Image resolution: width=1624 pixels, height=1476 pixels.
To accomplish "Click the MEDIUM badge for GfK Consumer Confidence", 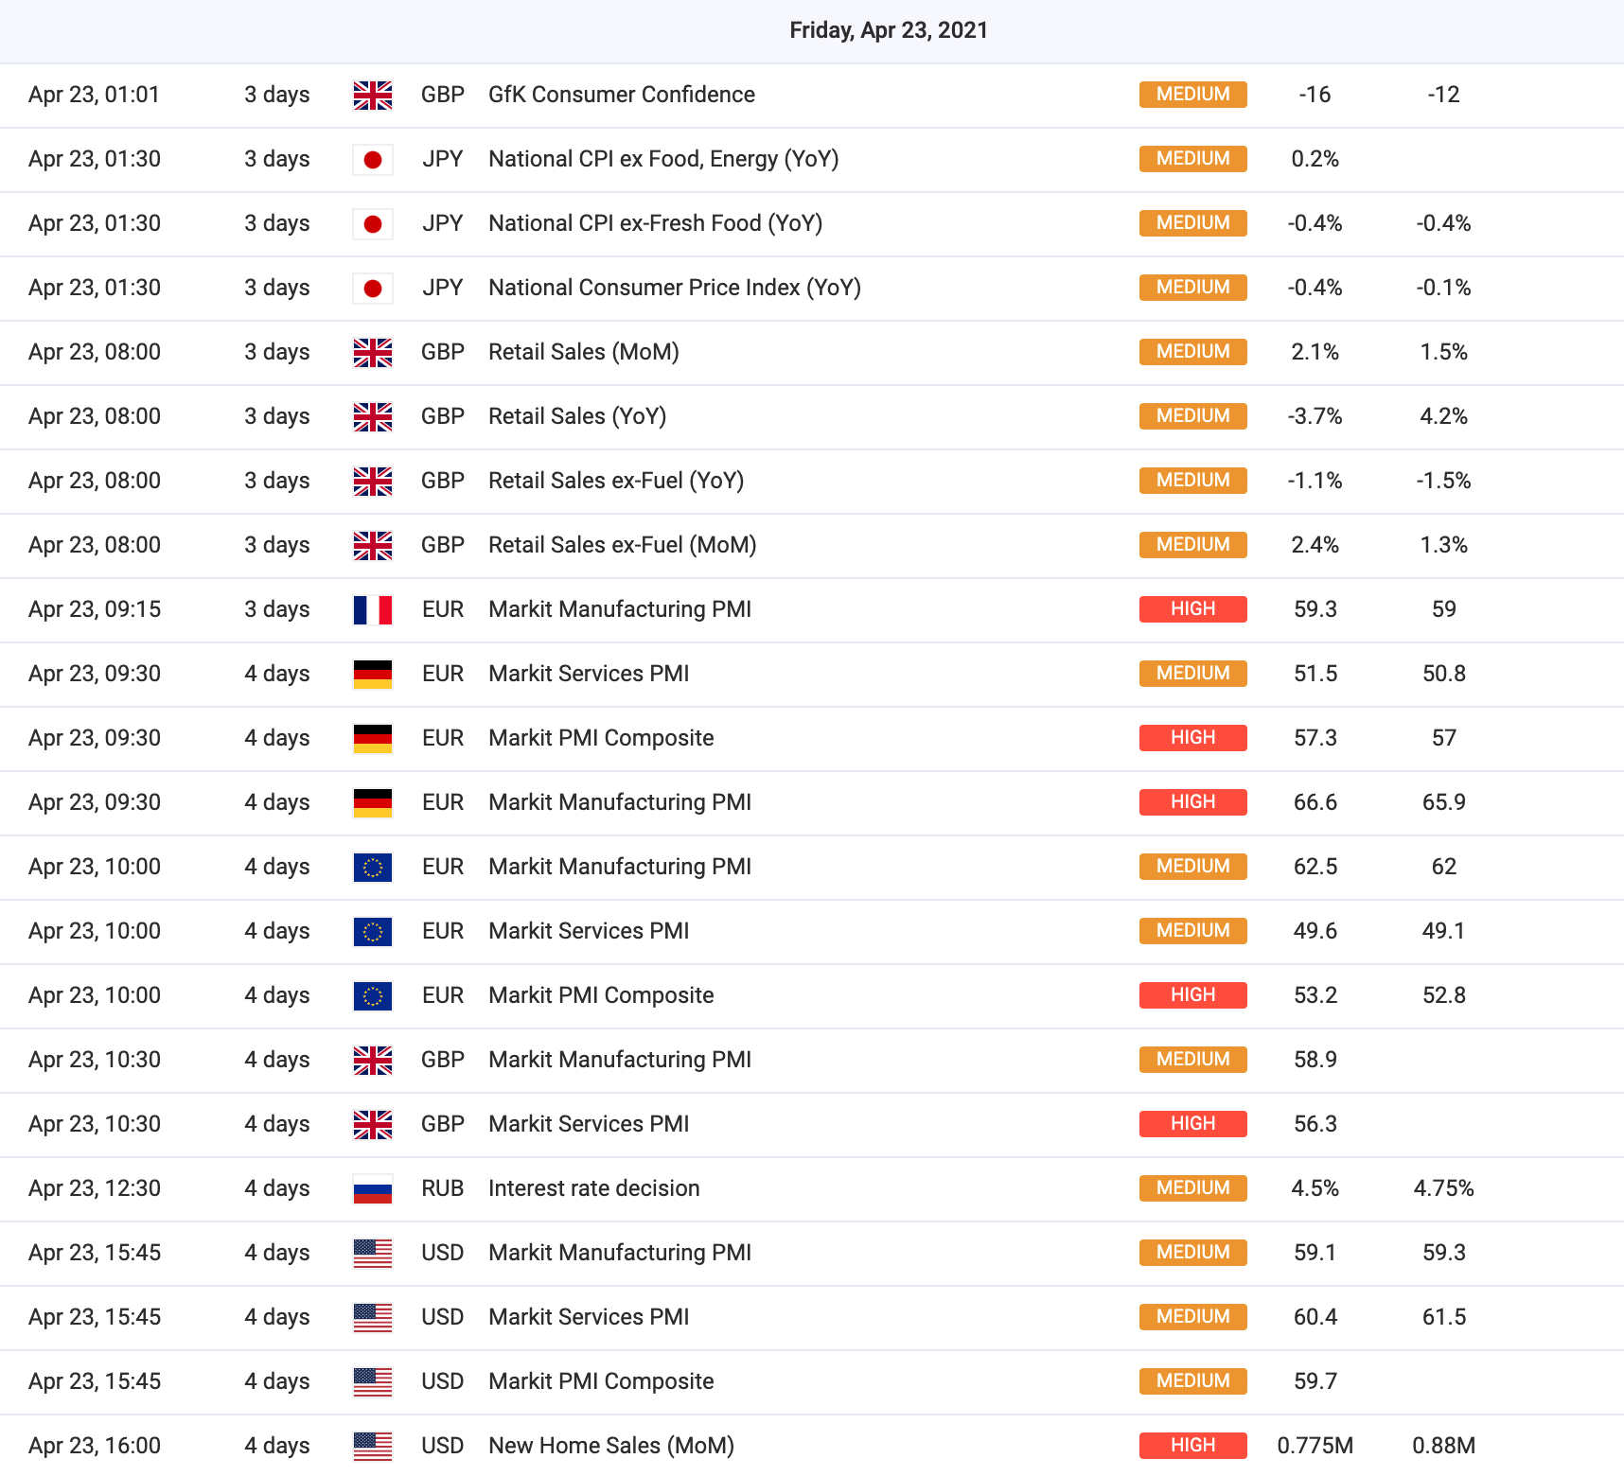I will (x=1192, y=95).
